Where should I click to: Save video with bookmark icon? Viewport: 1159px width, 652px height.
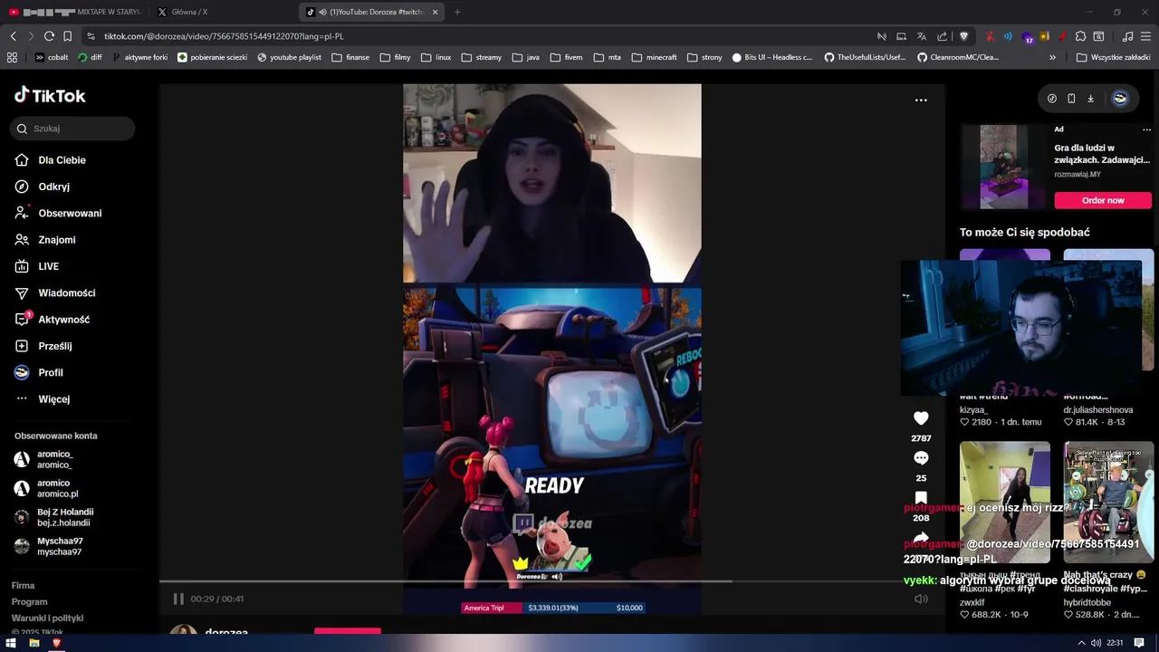(921, 498)
